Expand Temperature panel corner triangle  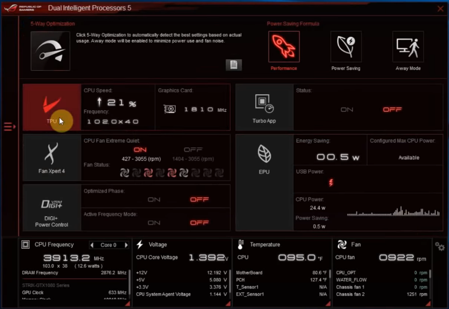[328, 303]
